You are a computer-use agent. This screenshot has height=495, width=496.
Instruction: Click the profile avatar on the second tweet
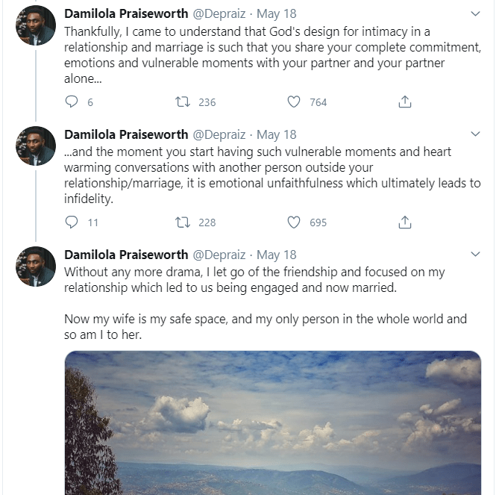tap(36, 146)
